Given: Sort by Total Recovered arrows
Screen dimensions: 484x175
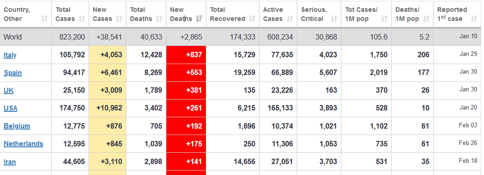Looking at the screenshot, I should point(252,19).
